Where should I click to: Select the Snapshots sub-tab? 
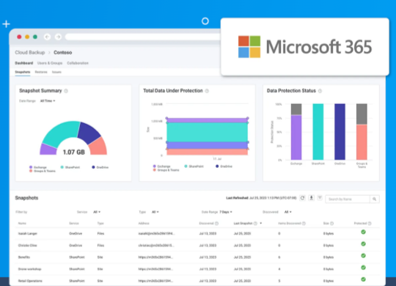[x=23, y=73]
